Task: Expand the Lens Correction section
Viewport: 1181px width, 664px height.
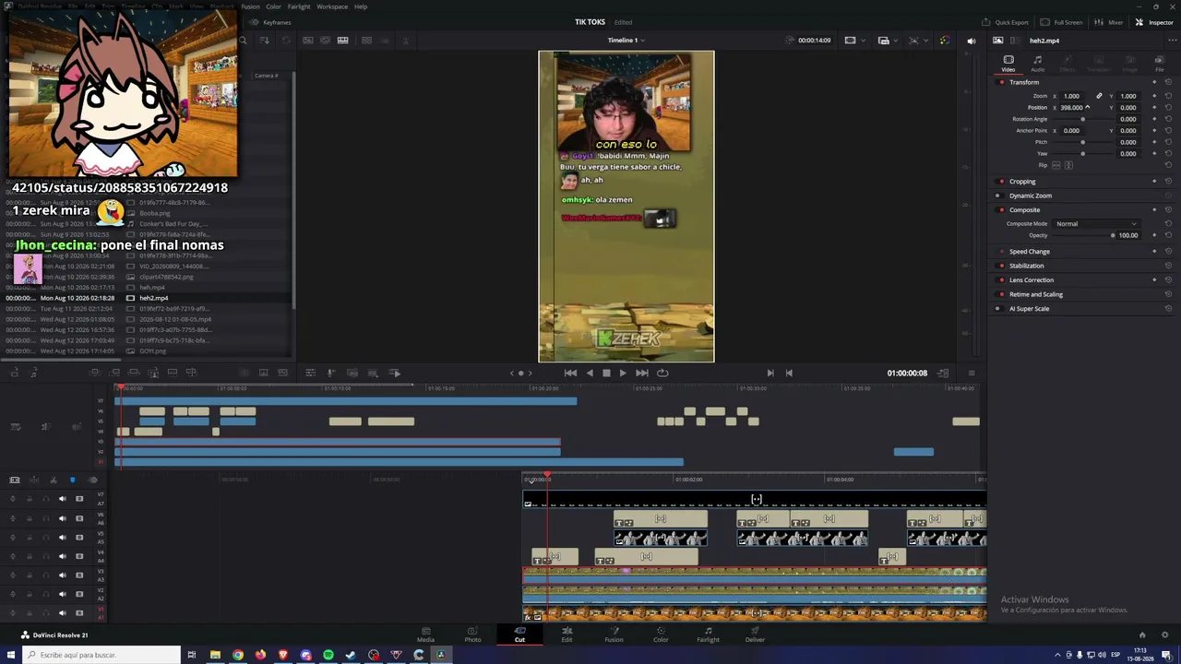Action: coord(1032,280)
